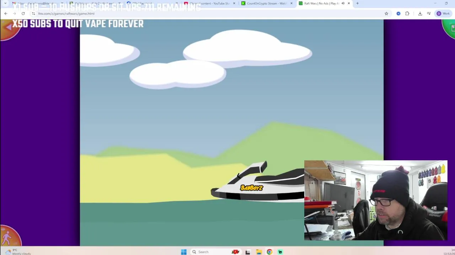Viewport: 455px width, 255px height.
Task: Open the blue extension icon in toolbar
Action: (398, 13)
